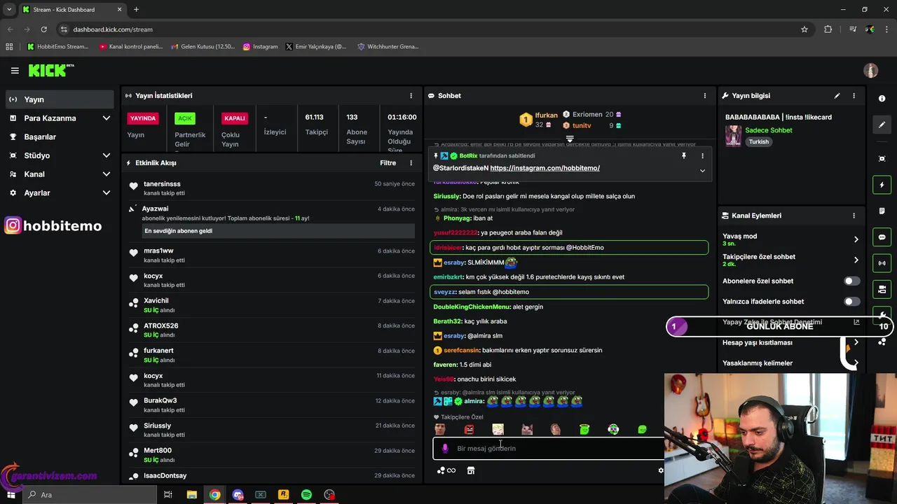Open Kanal Eylemleri panel three-dot menu
Image resolution: width=897 pixels, height=504 pixels.
854,216
